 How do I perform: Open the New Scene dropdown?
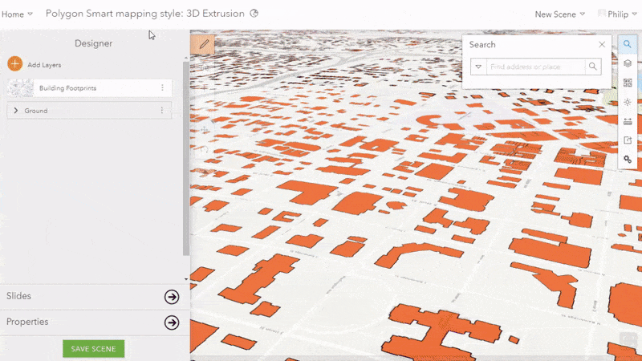(559, 14)
